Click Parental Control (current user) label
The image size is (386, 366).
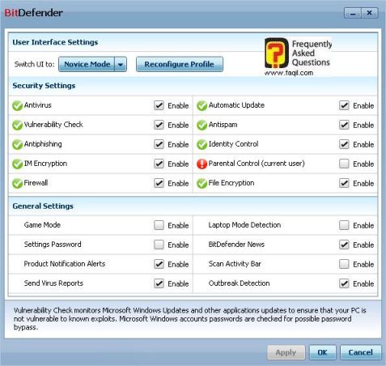(x=257, y=164)
